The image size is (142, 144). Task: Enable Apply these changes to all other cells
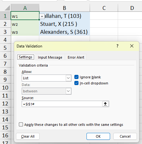click(21, 124)
